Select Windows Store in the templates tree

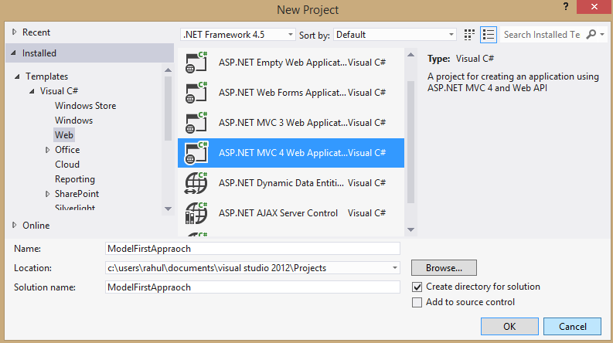coord(85,106)
